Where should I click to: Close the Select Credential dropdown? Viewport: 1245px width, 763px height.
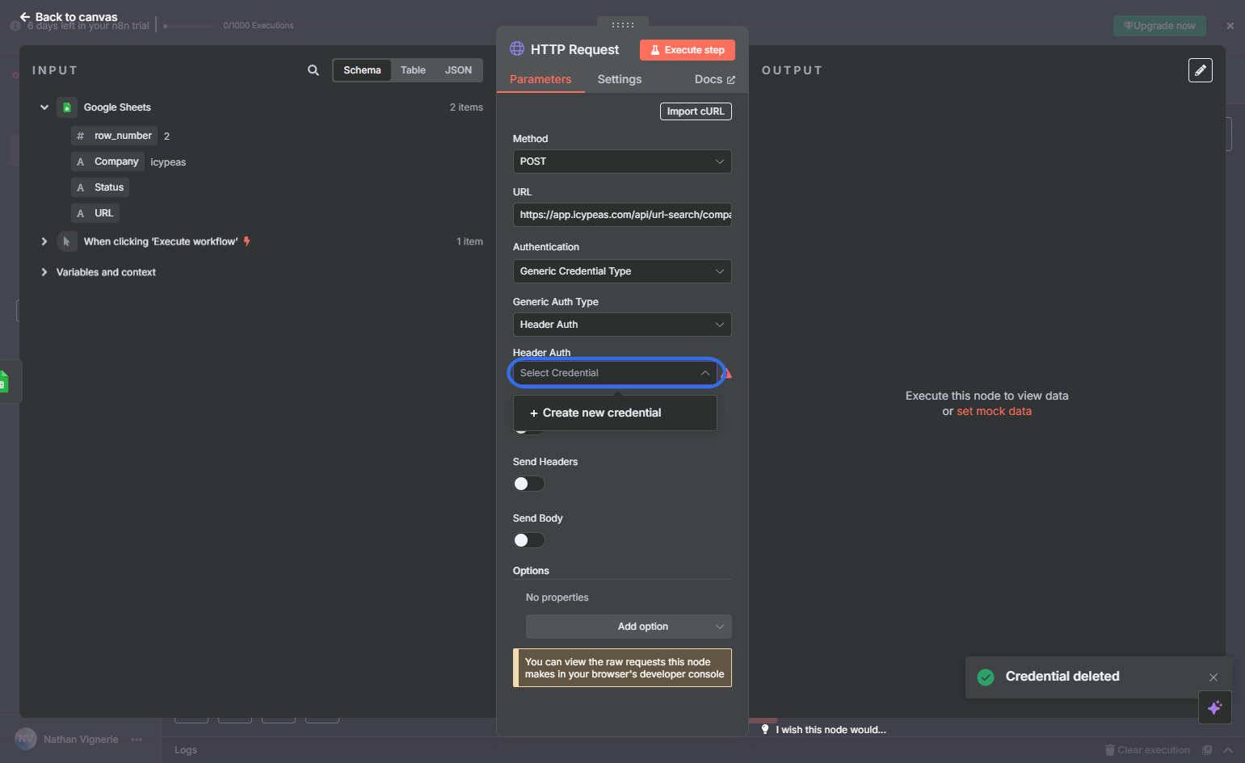coord(616,373)
